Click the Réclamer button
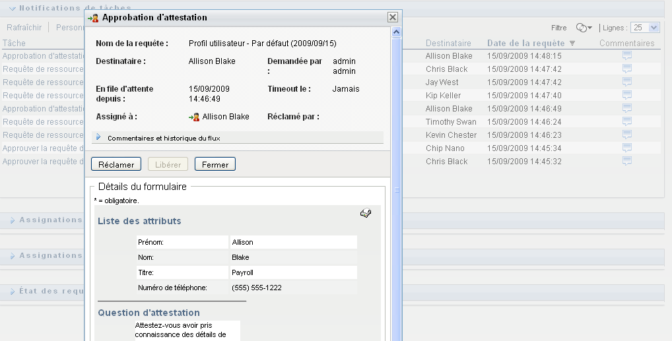Viewport: 672px width, 341px height. pyautogui.click(x=116, y=164)
